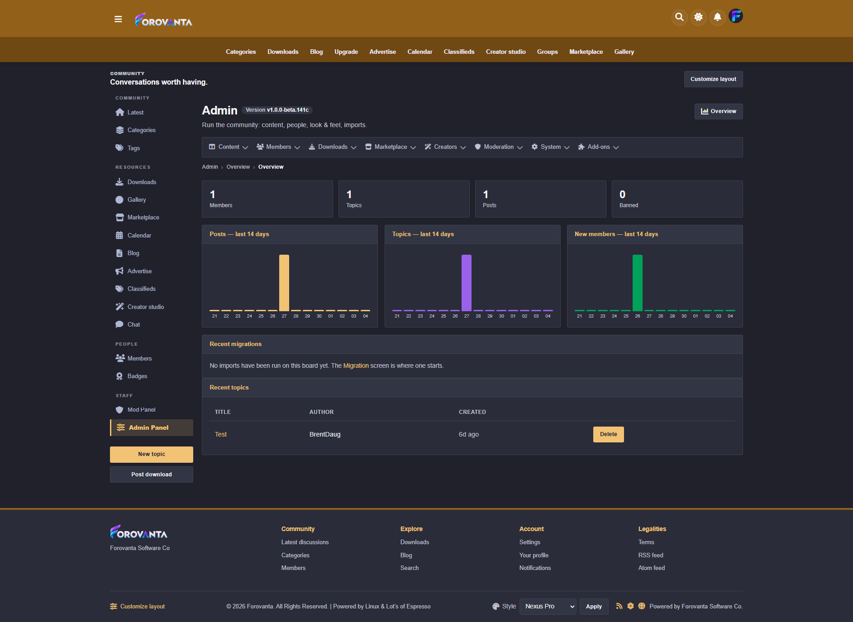Apply the selected style
This screenshot has height=622, width=853.
pyautogui.click(x=594, y=607)
